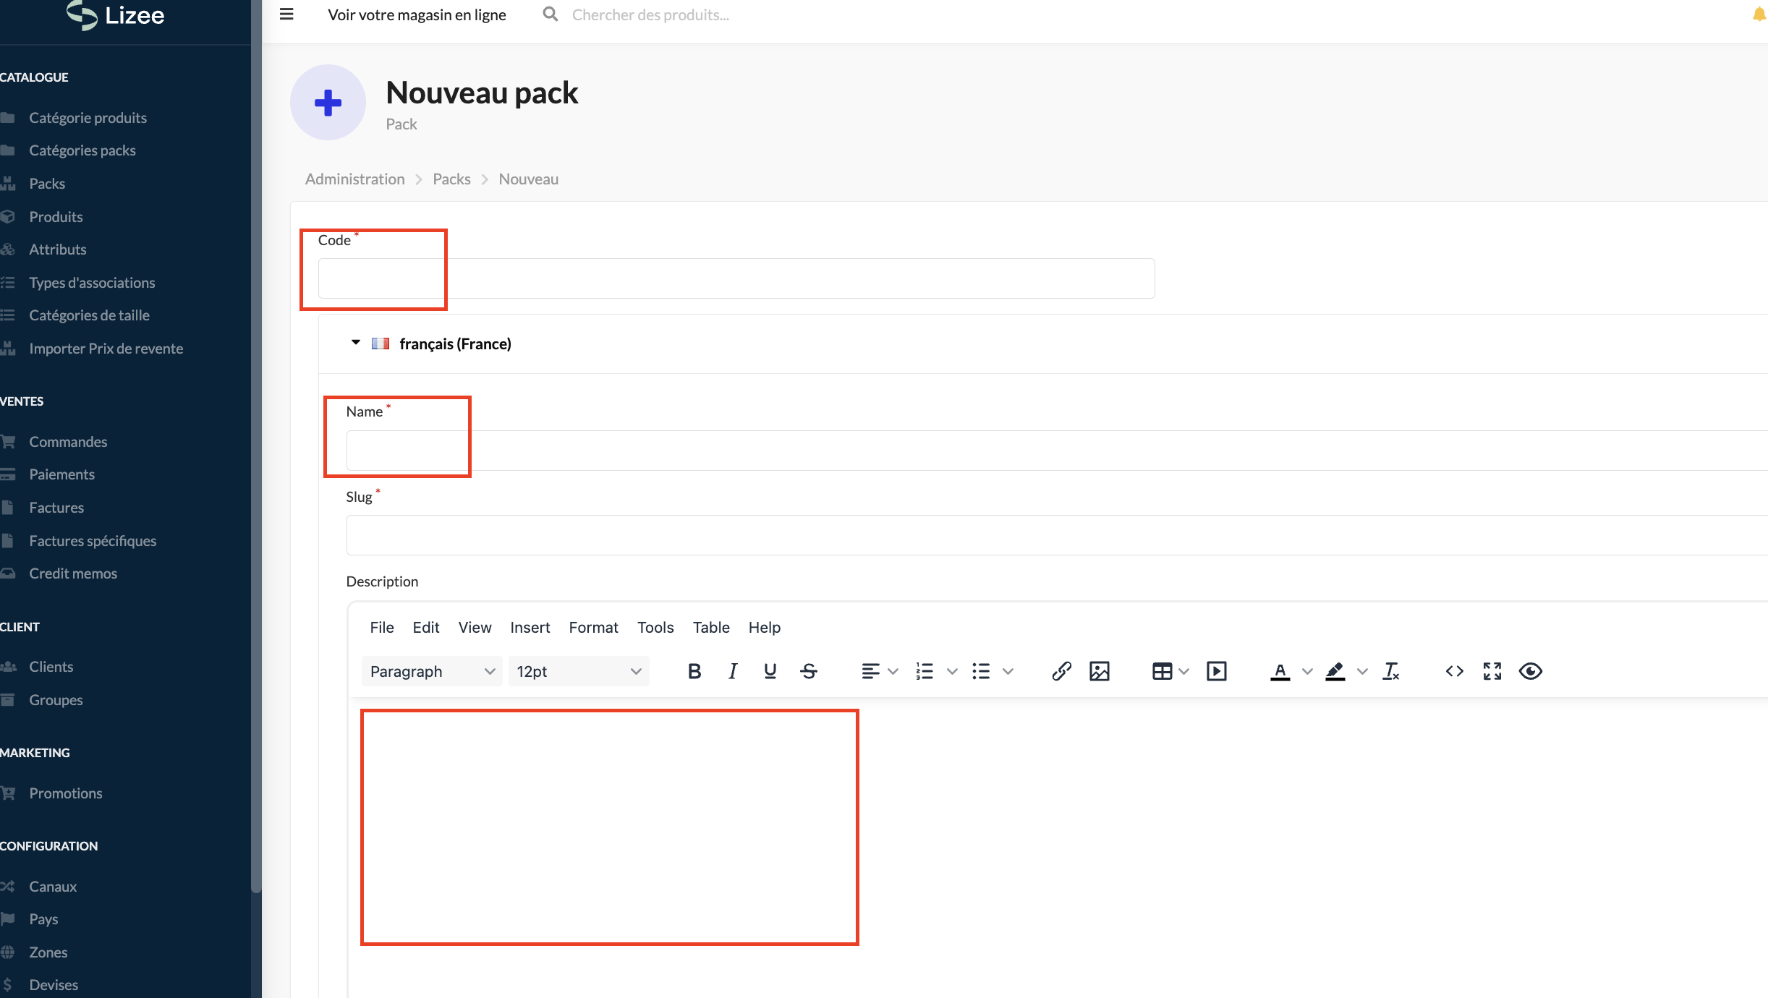The height and width of the screenshot is (998, 1768).
Task: Click the Bold formatting icon
Action: pos(694,671)
